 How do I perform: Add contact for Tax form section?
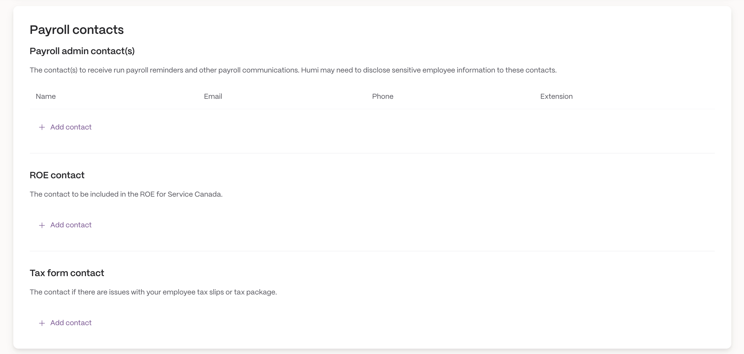pos(65,323)
